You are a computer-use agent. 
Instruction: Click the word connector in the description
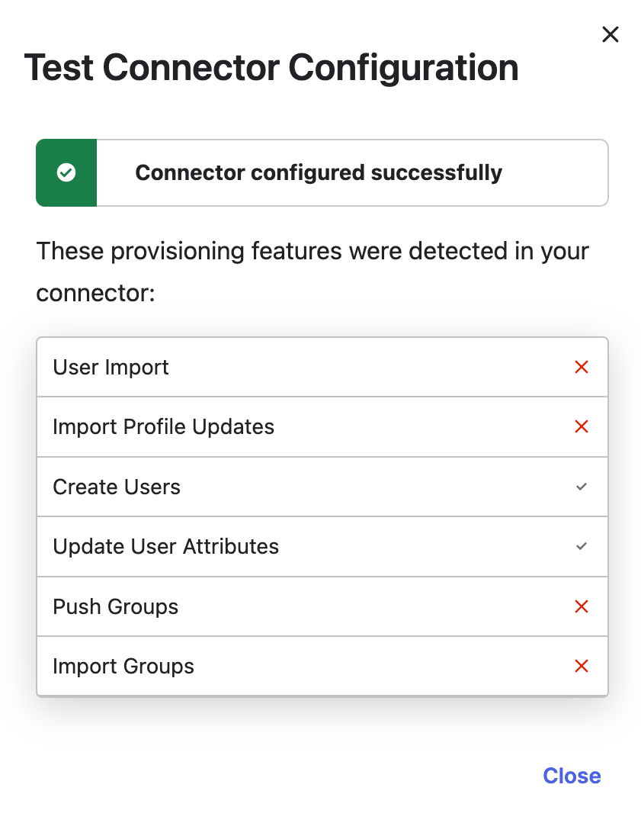94,293
